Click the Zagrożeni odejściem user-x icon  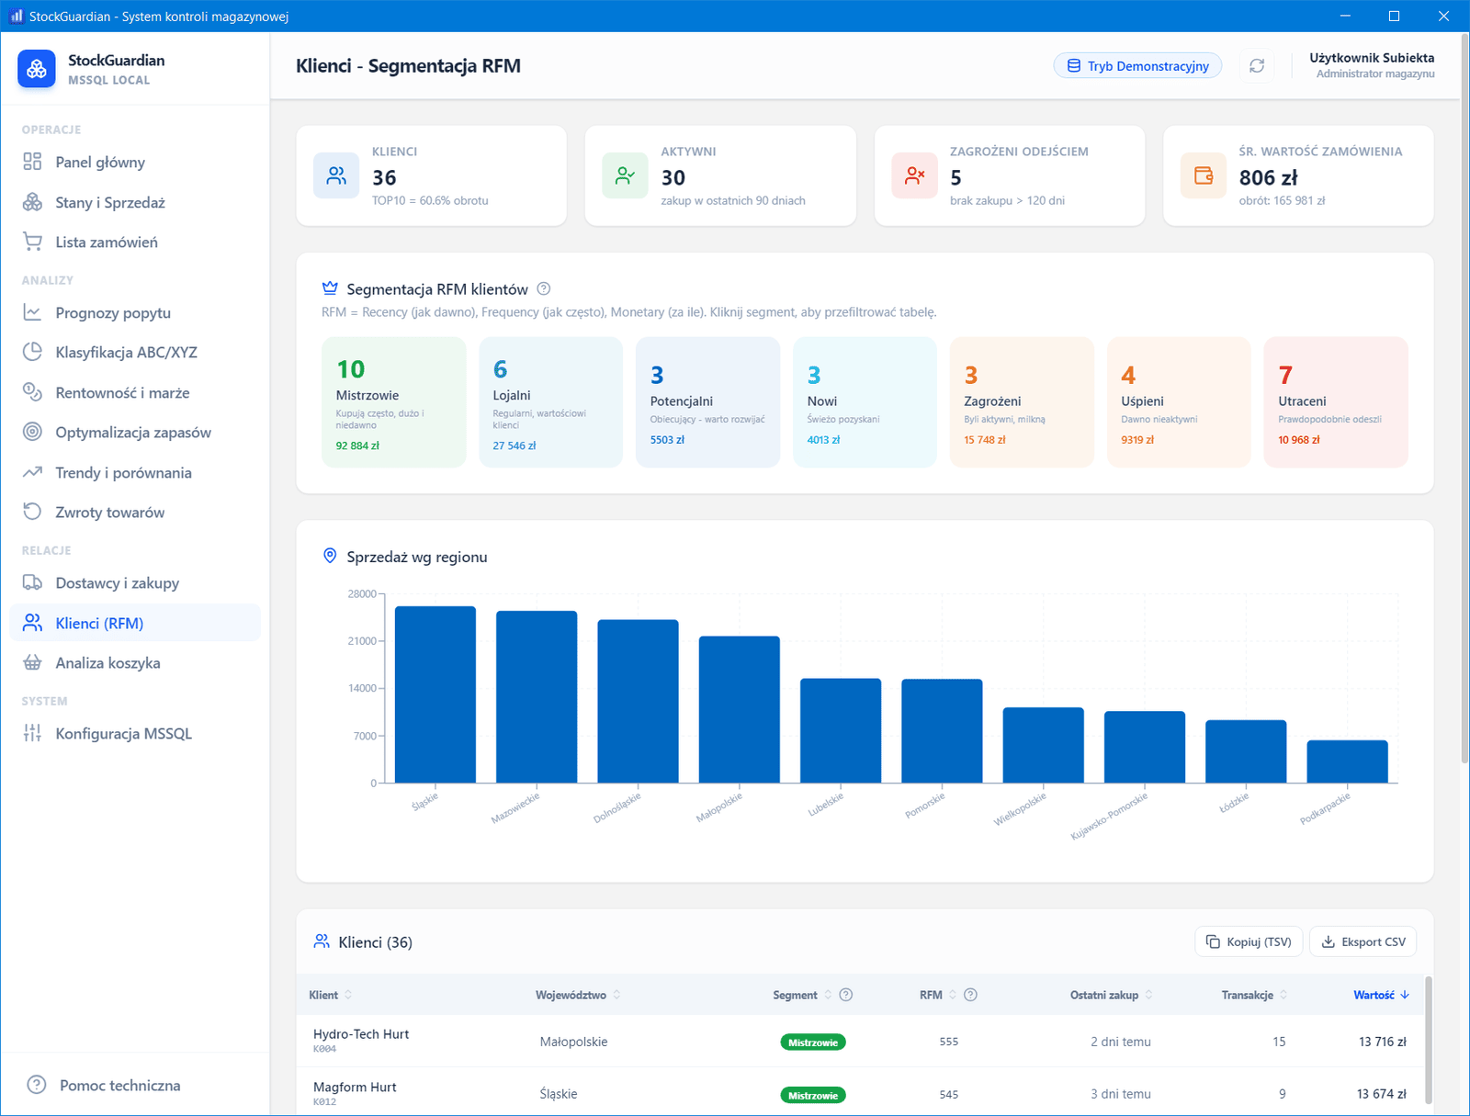pos(914,175)
